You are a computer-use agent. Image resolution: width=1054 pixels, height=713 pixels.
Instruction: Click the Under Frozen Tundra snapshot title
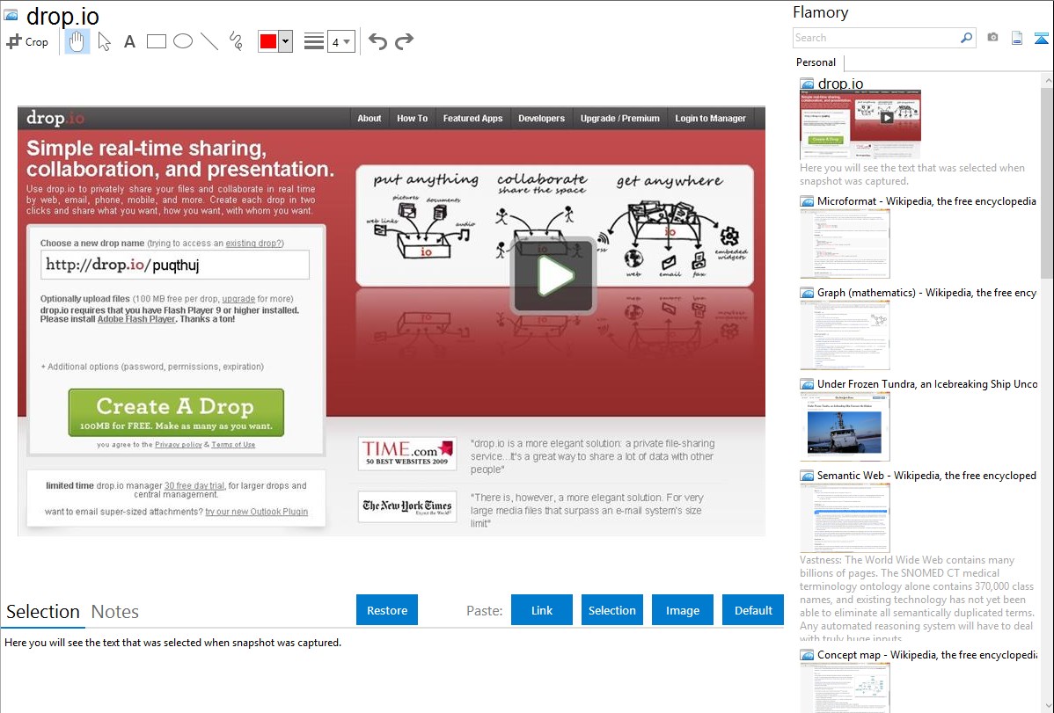pos(927,383)
